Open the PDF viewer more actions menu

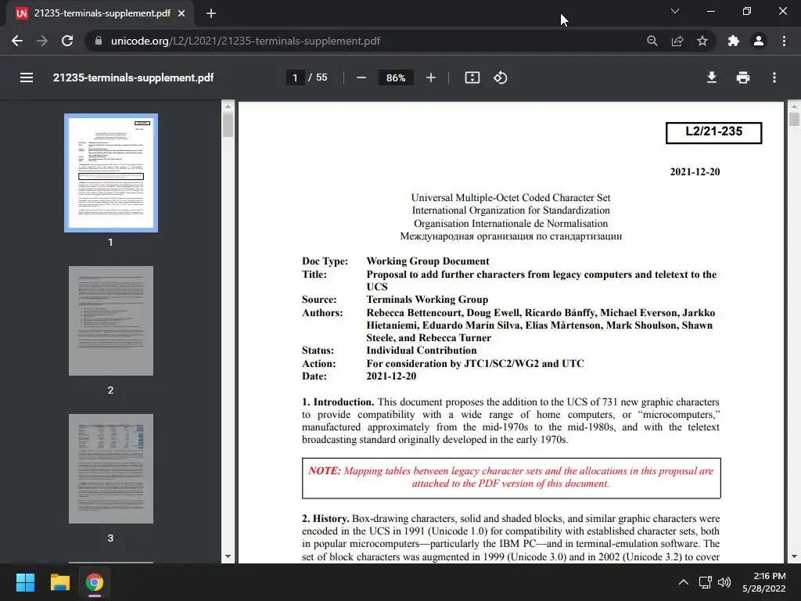[x=774, y=77]
